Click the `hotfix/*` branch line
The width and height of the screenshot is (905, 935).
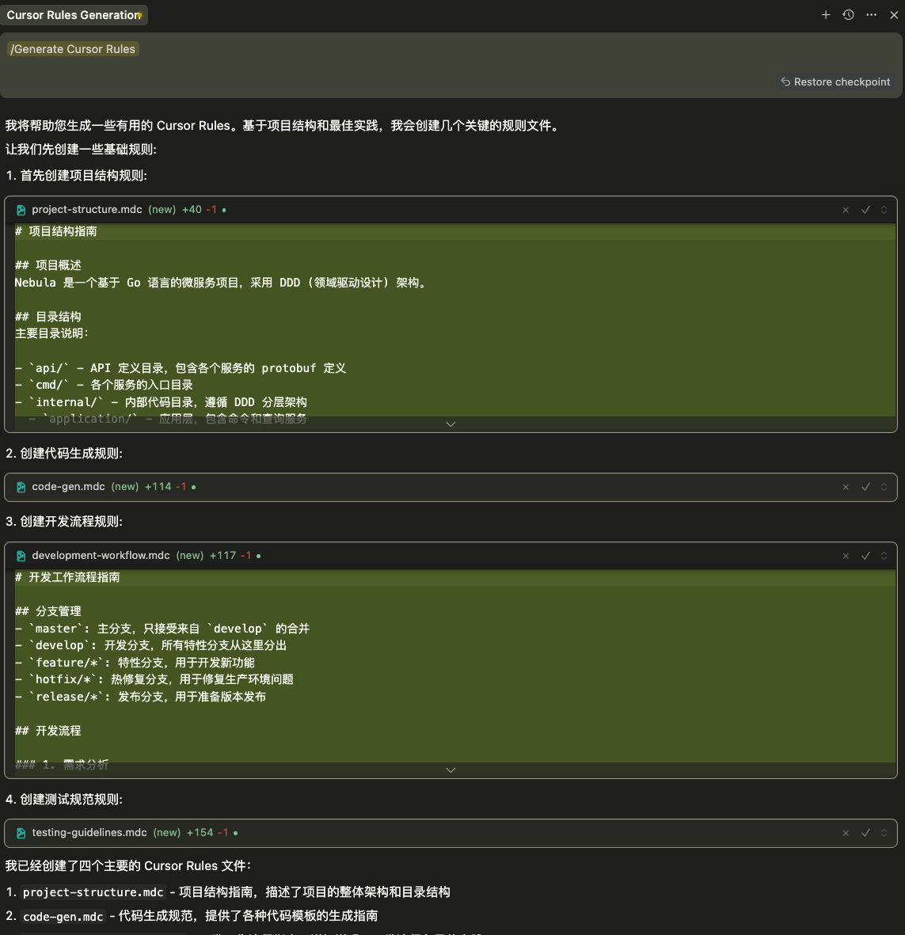[154, 679]
